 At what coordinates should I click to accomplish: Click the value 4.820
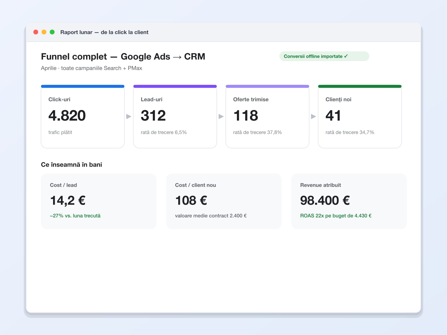67,116
